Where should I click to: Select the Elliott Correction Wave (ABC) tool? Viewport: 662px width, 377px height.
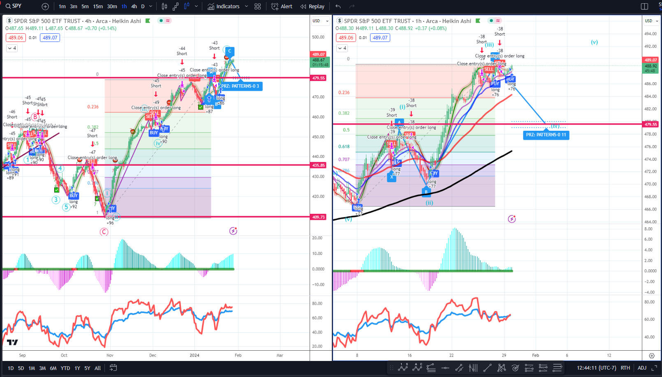coord(417,368)
